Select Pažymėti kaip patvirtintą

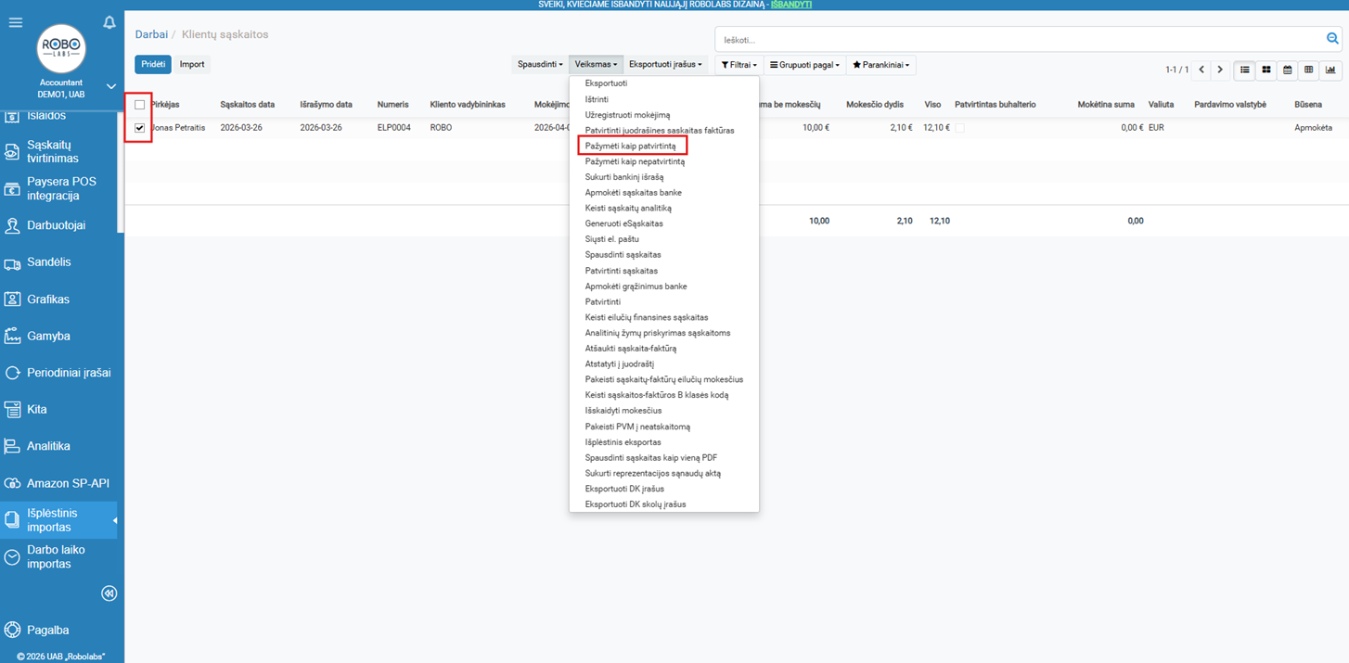click(x=630, y=147)
